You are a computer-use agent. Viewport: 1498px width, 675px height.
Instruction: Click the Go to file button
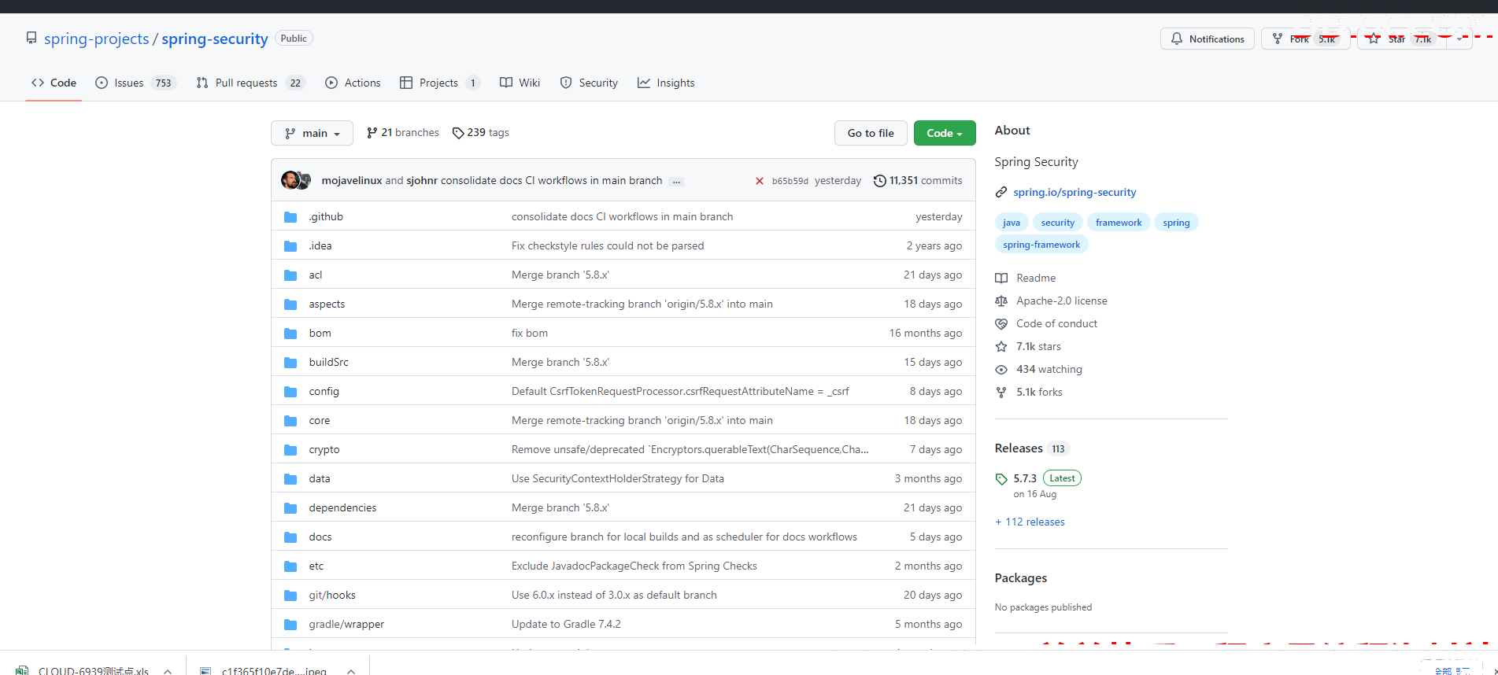click(x=871, y=133)
